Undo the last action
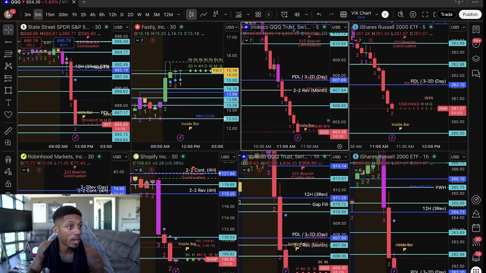 319,14
